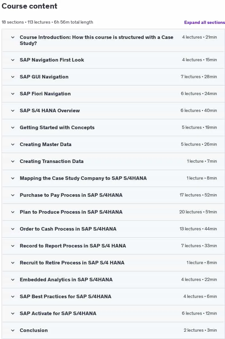Expand SAP Activate for SAP S/4HANA chevron

(x=13, y=313)
